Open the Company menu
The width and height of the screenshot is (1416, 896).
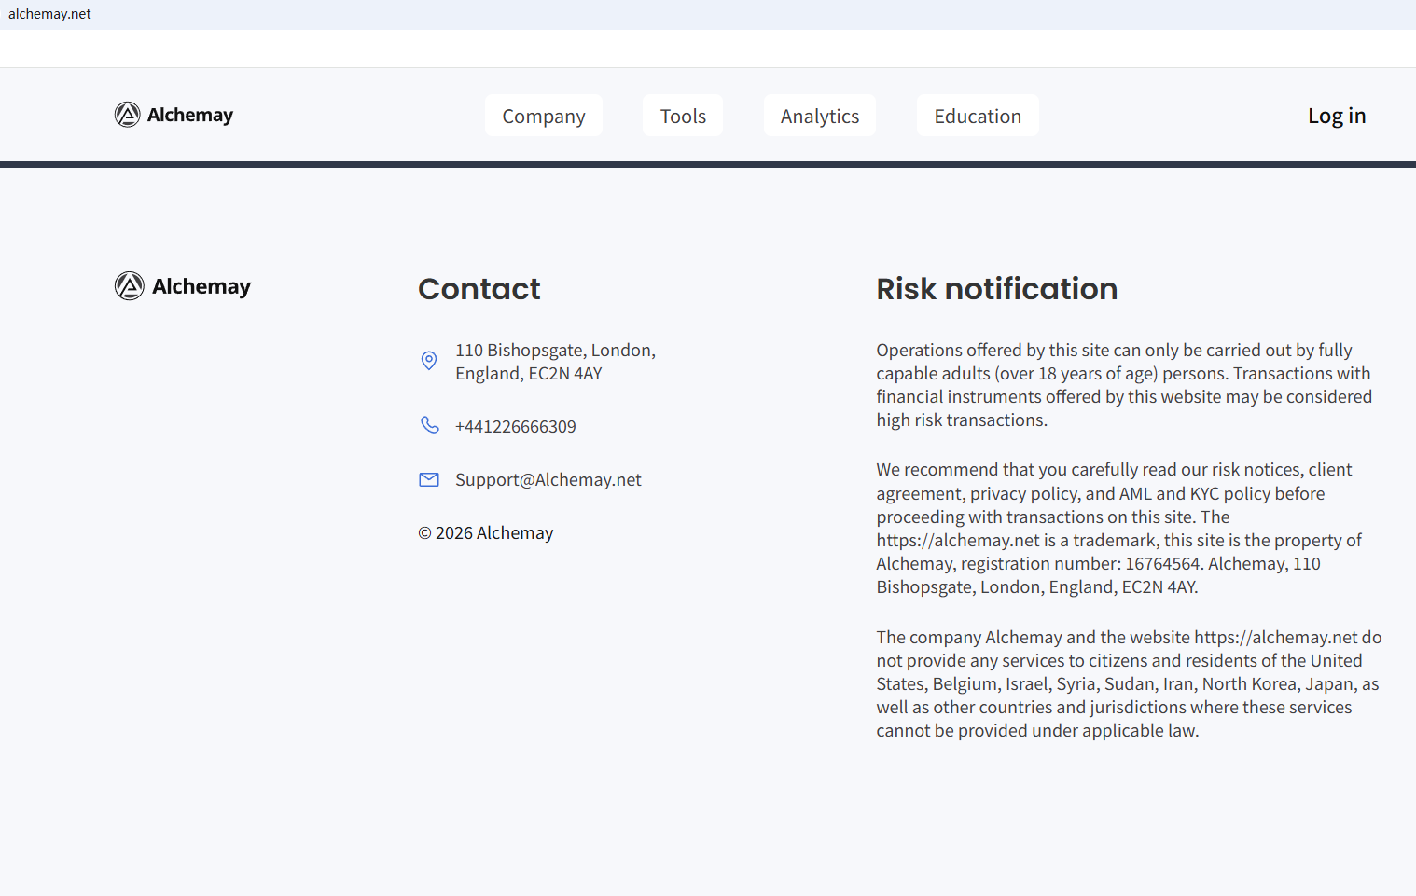[x=544, y=116]
